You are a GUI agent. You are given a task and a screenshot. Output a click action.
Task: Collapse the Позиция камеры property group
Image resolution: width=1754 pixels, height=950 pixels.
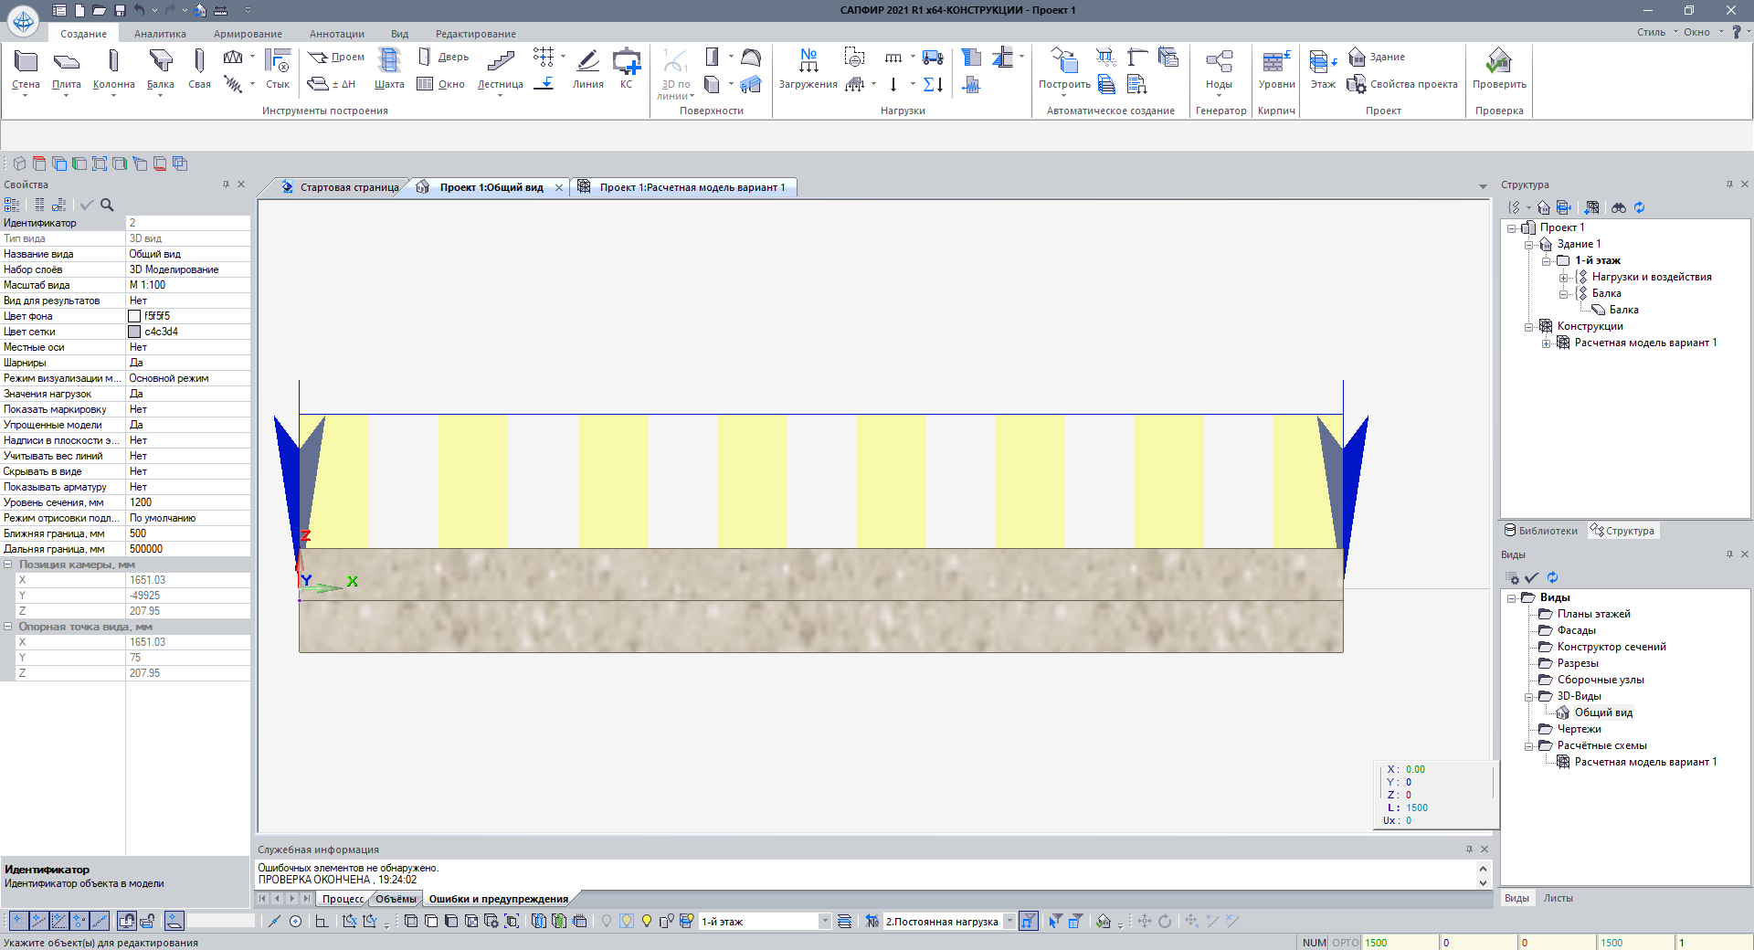(x=8, y=565)
